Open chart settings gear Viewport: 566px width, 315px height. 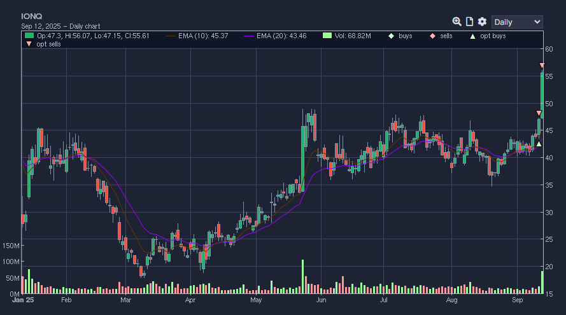click(482, 22)
